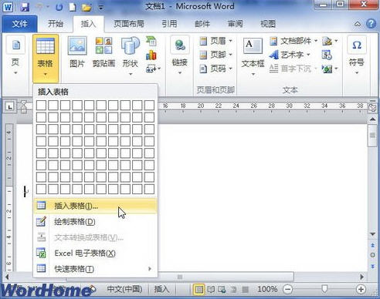Click the Chart icon in ribbon
This screenshot has height=299, width=380.
[151, 55]
